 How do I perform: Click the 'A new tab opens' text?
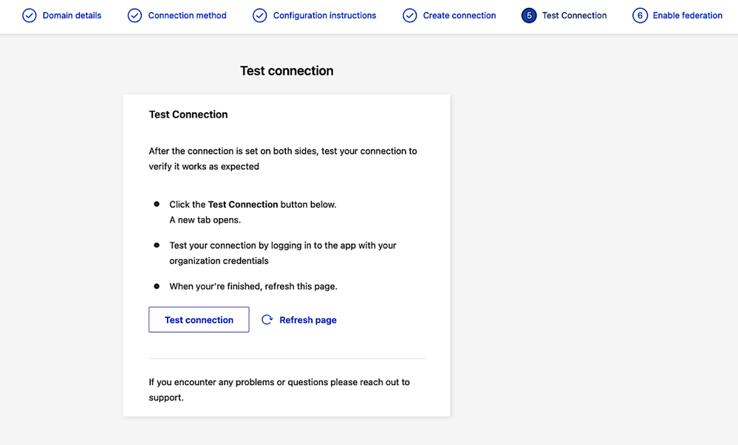(205, 220)
